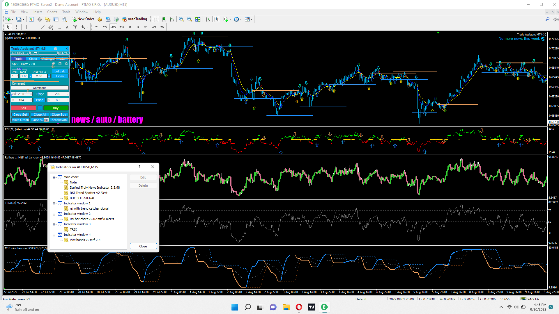Screen dimensions: 559x314
Task: Open the Tile Windows layout icon
Action: (198, 19)
